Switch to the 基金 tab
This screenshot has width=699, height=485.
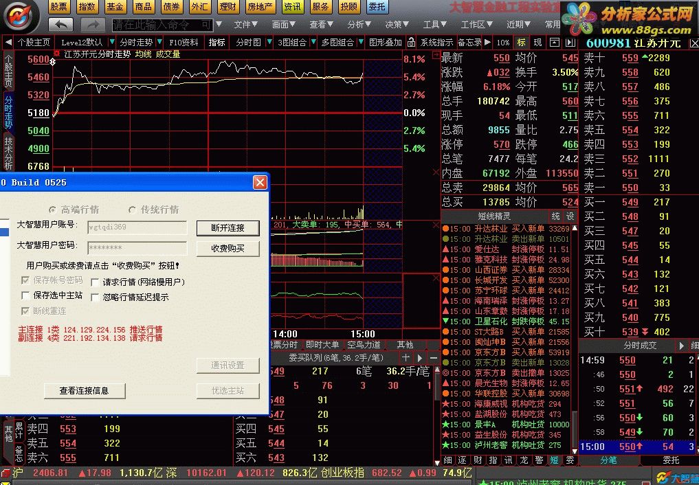(115, 7)
